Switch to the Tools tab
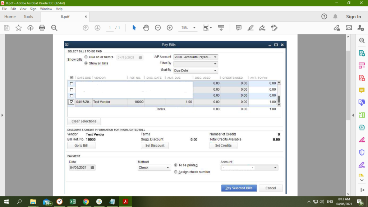The width and height of the screenshot is (368, 207). 28,17
